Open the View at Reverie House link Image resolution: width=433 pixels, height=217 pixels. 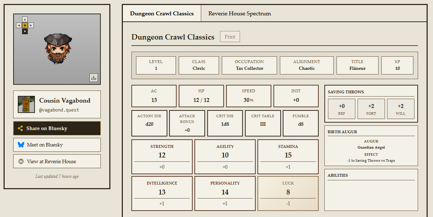(x=57, y=161)
